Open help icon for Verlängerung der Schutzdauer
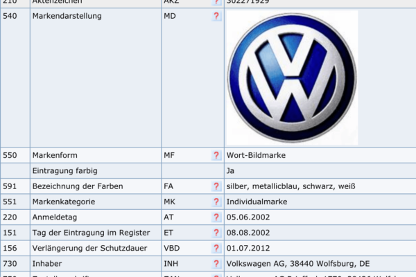This screenshot has width=416, height=277. [x=216, y=249]
